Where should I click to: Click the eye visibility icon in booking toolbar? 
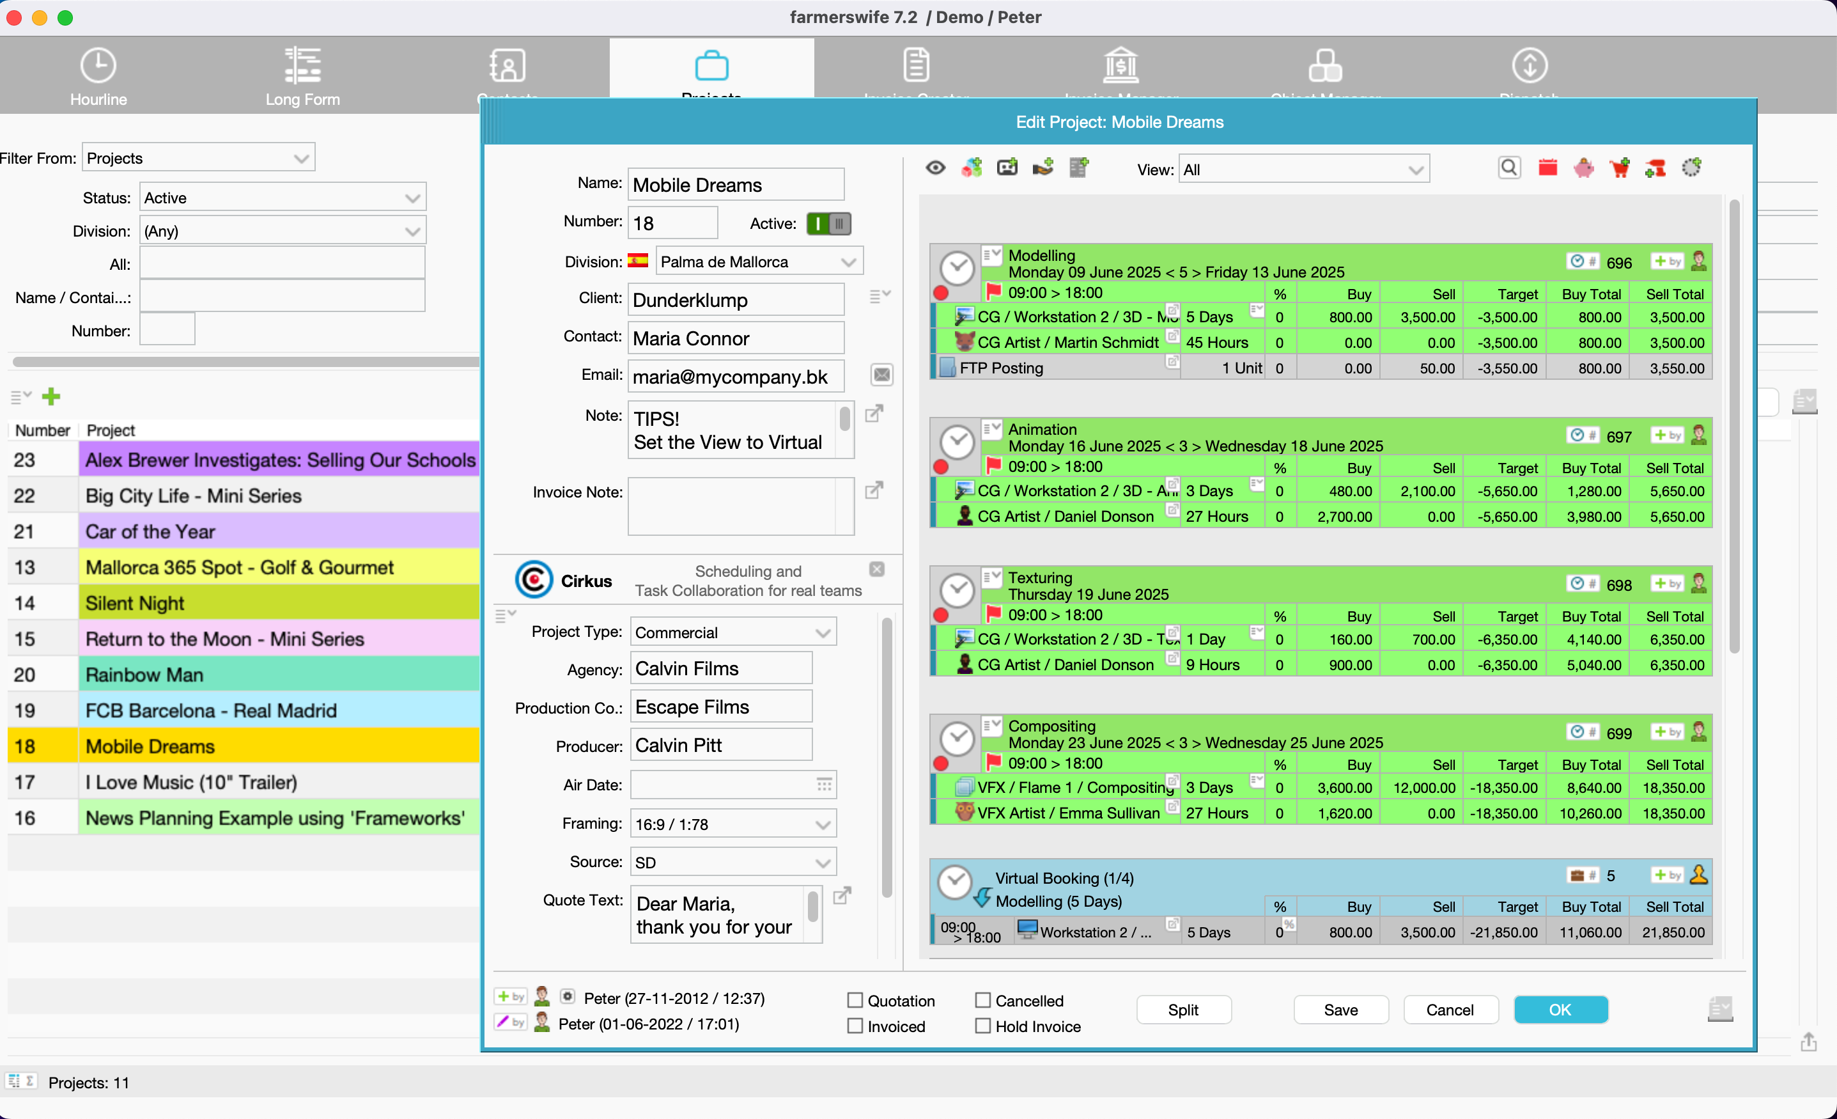(x=936, y=169)
